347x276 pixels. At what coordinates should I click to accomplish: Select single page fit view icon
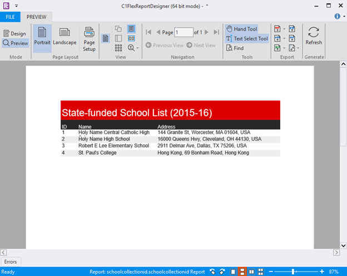pyautogui.click(x=131, y=29)
